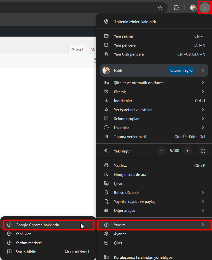Viewport: 212px width, 260px height.
Task: Open the Extensions puzzle icon in toolbar
Action: [x=176, y=8]
